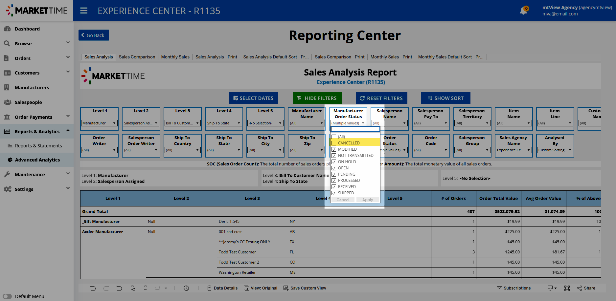Screen dimensions: 616x301
Task: Click the SELECT DATES button
Action: (x=254, y=98)
